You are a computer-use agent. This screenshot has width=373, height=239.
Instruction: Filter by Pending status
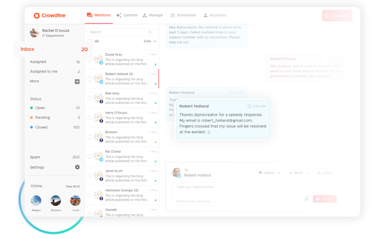point(55,118)
